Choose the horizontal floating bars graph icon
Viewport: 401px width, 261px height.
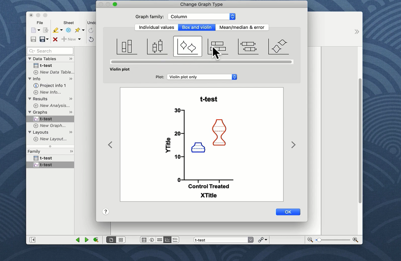218,46
